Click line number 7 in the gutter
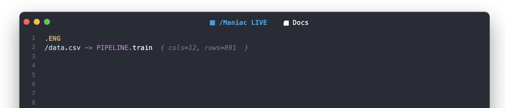Screen dimensions: 505x108 [33, 93]
